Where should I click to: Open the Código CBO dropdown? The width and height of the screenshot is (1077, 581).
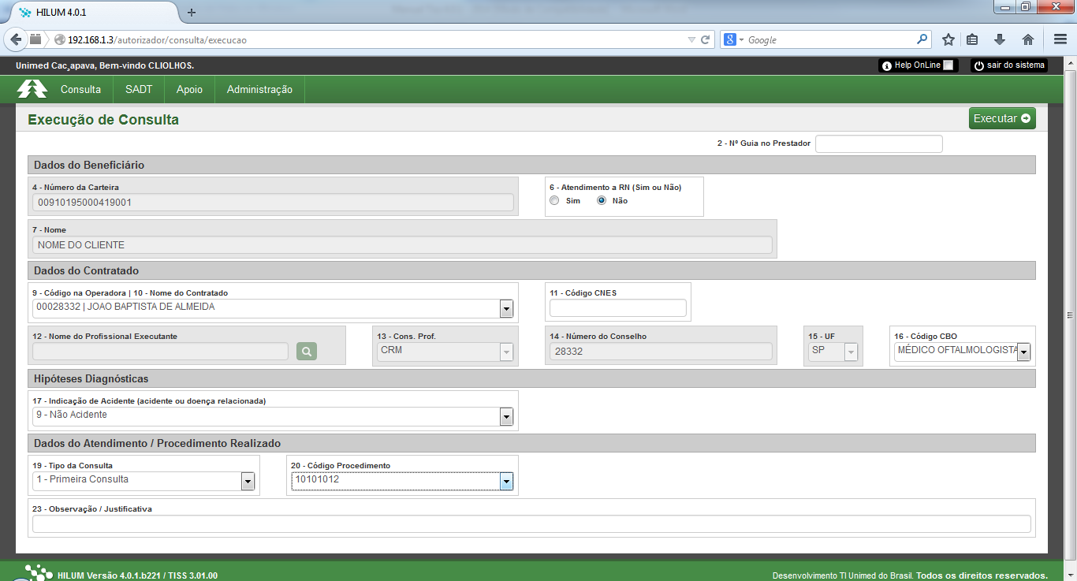point(1023,352)
